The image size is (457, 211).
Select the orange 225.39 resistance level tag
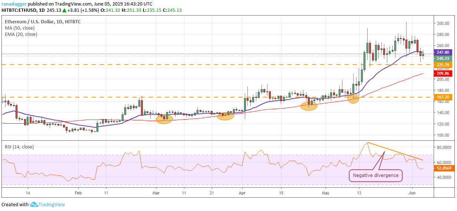pos(443,64)
